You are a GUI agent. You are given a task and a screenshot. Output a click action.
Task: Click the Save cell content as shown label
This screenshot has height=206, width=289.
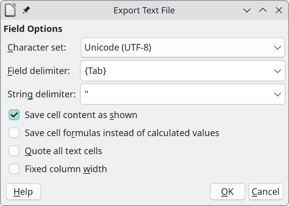pos(81,115)
